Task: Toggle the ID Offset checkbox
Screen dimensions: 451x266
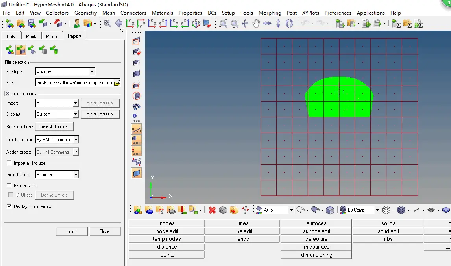Action: pyautogui.click(x=11, y=195)
